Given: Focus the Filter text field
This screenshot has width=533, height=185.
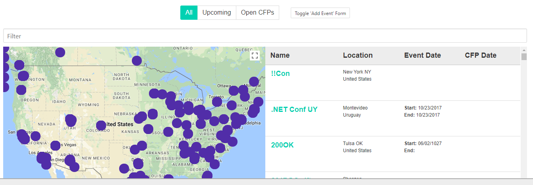Looking at the screenshot, I should pos(265,36).
